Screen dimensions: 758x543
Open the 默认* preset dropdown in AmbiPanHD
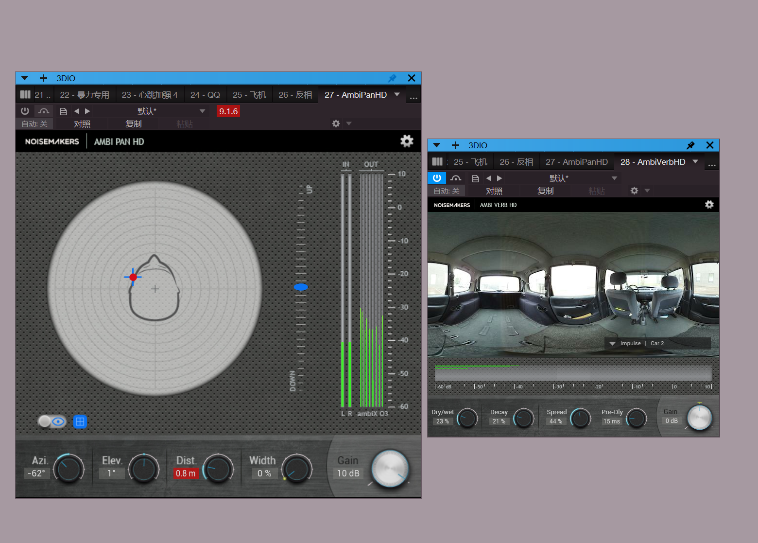click(153, 111)
